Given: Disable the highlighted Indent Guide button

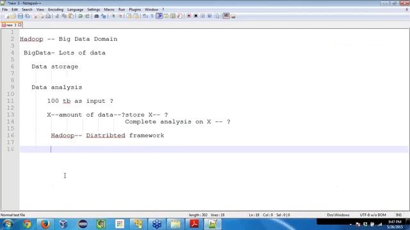Looking at the screenshot, I should tap(160, 16).
